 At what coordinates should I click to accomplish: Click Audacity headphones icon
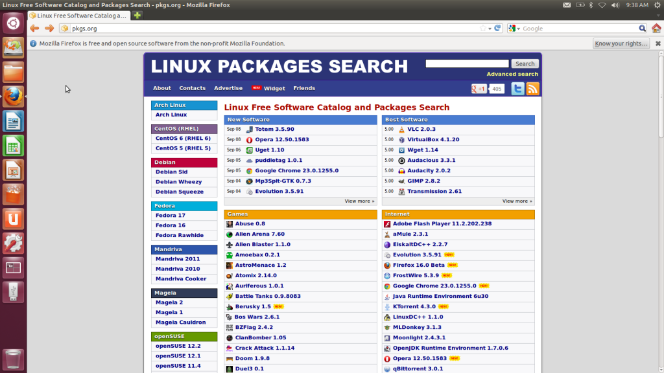coord(401,171)
